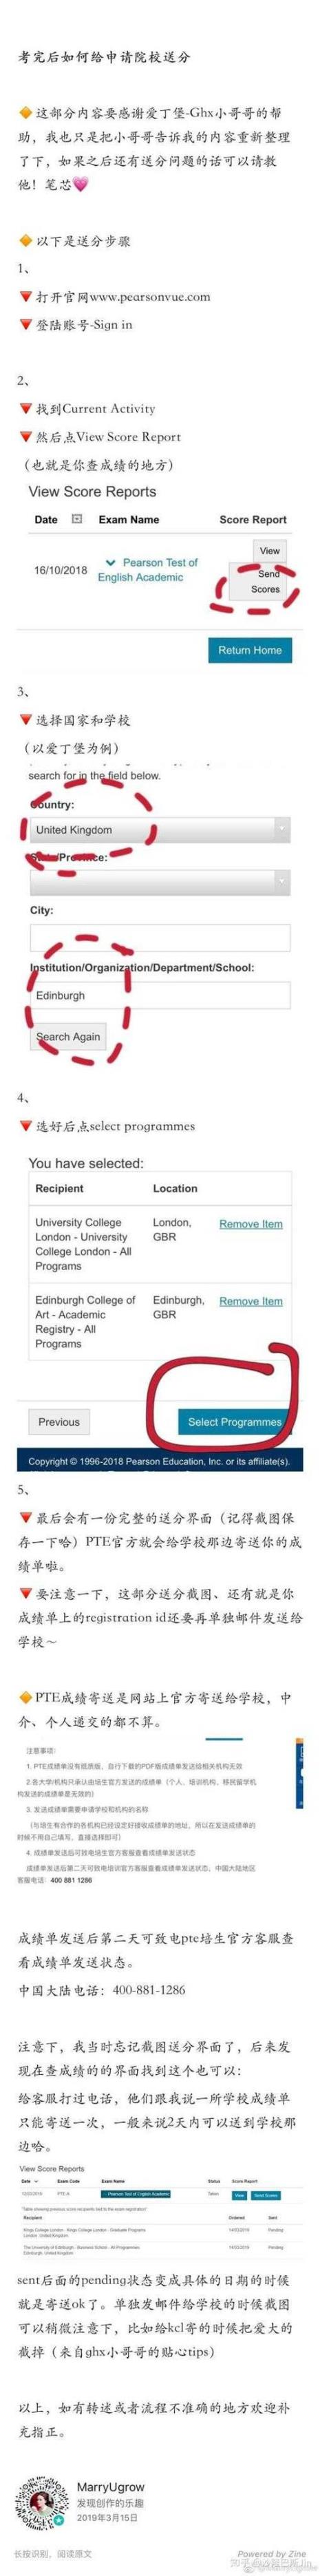Open the Country dropdown showing United Kingdom

(x=160, y=830)
